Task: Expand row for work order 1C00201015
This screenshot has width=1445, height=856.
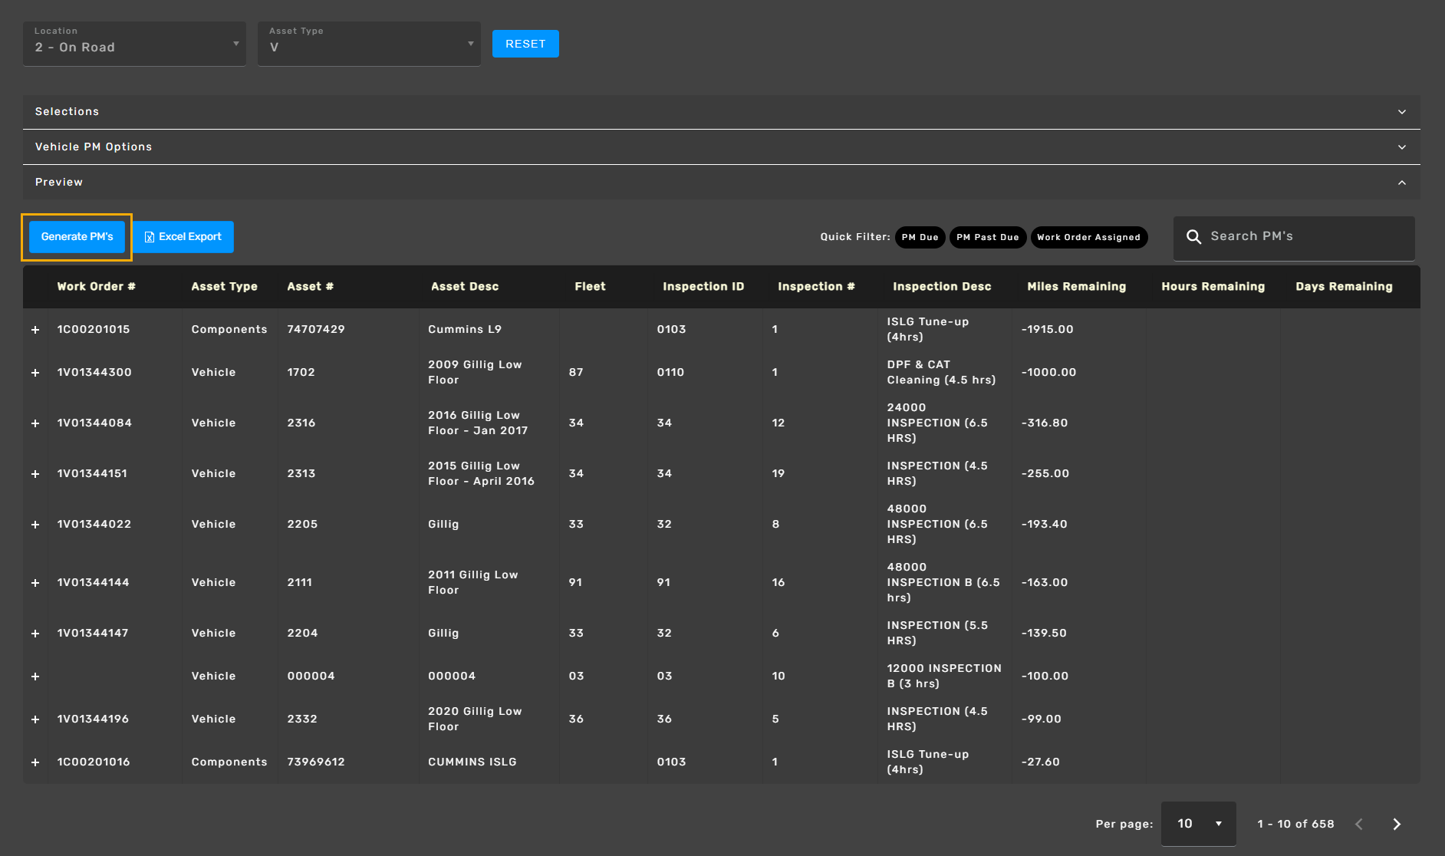Action: coord(35,330)
